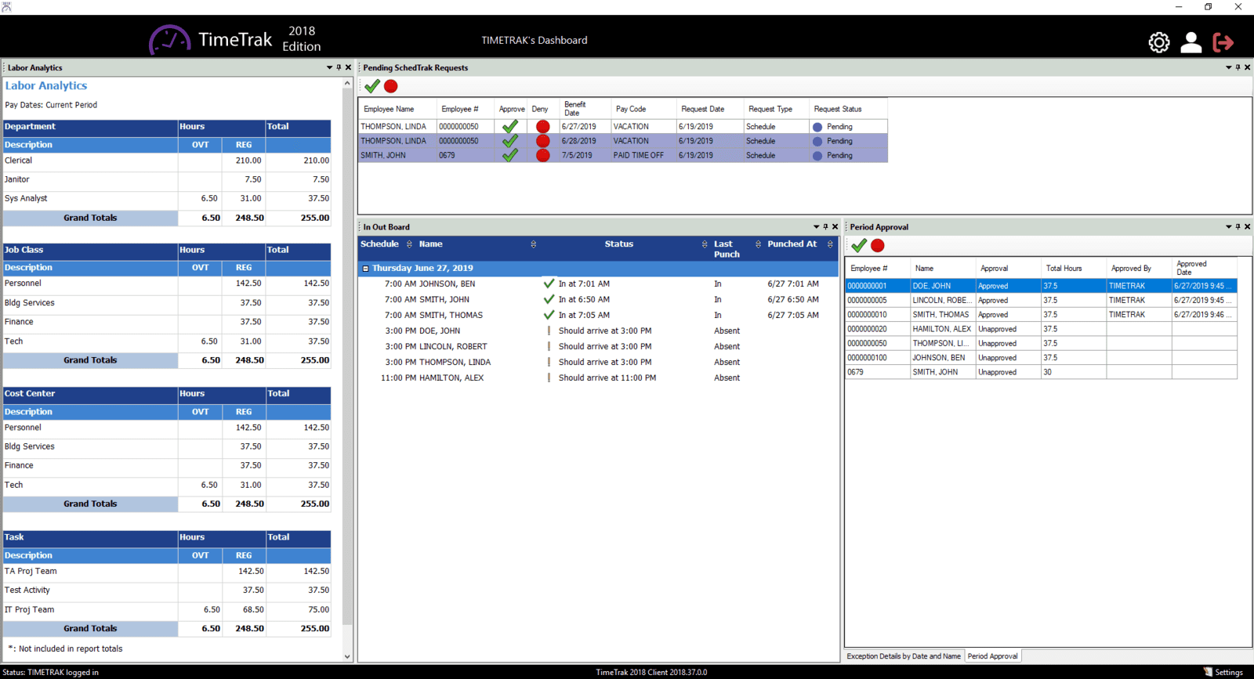Click the red logout arrow icon
Screen dimensions: 1254x679
coord(1223,42)
